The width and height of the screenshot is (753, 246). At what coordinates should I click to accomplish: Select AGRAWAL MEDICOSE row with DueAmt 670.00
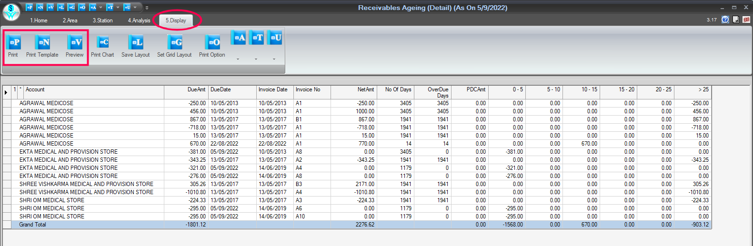click(x=357, y=144)
